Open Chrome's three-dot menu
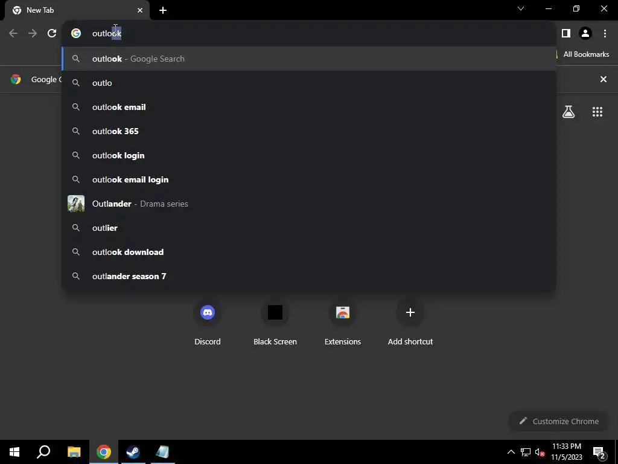The height and width of the screenshot is (464, 618). [x=605, y=33]
